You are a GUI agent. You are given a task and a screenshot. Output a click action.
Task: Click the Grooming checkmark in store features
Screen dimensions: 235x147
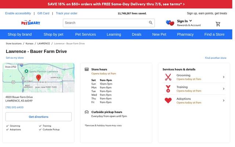7,126
